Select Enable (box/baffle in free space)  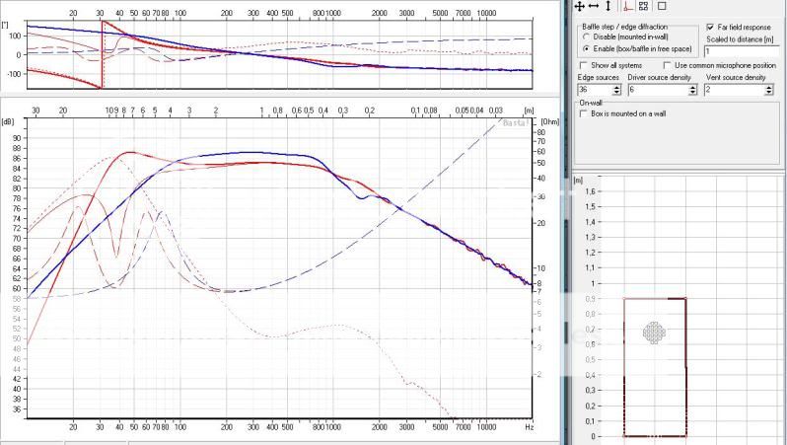[x=587, y=47]
